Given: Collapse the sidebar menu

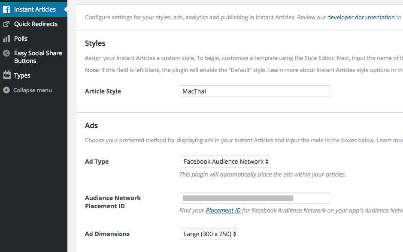Looking at the screenshot, I should coord(32,90).
